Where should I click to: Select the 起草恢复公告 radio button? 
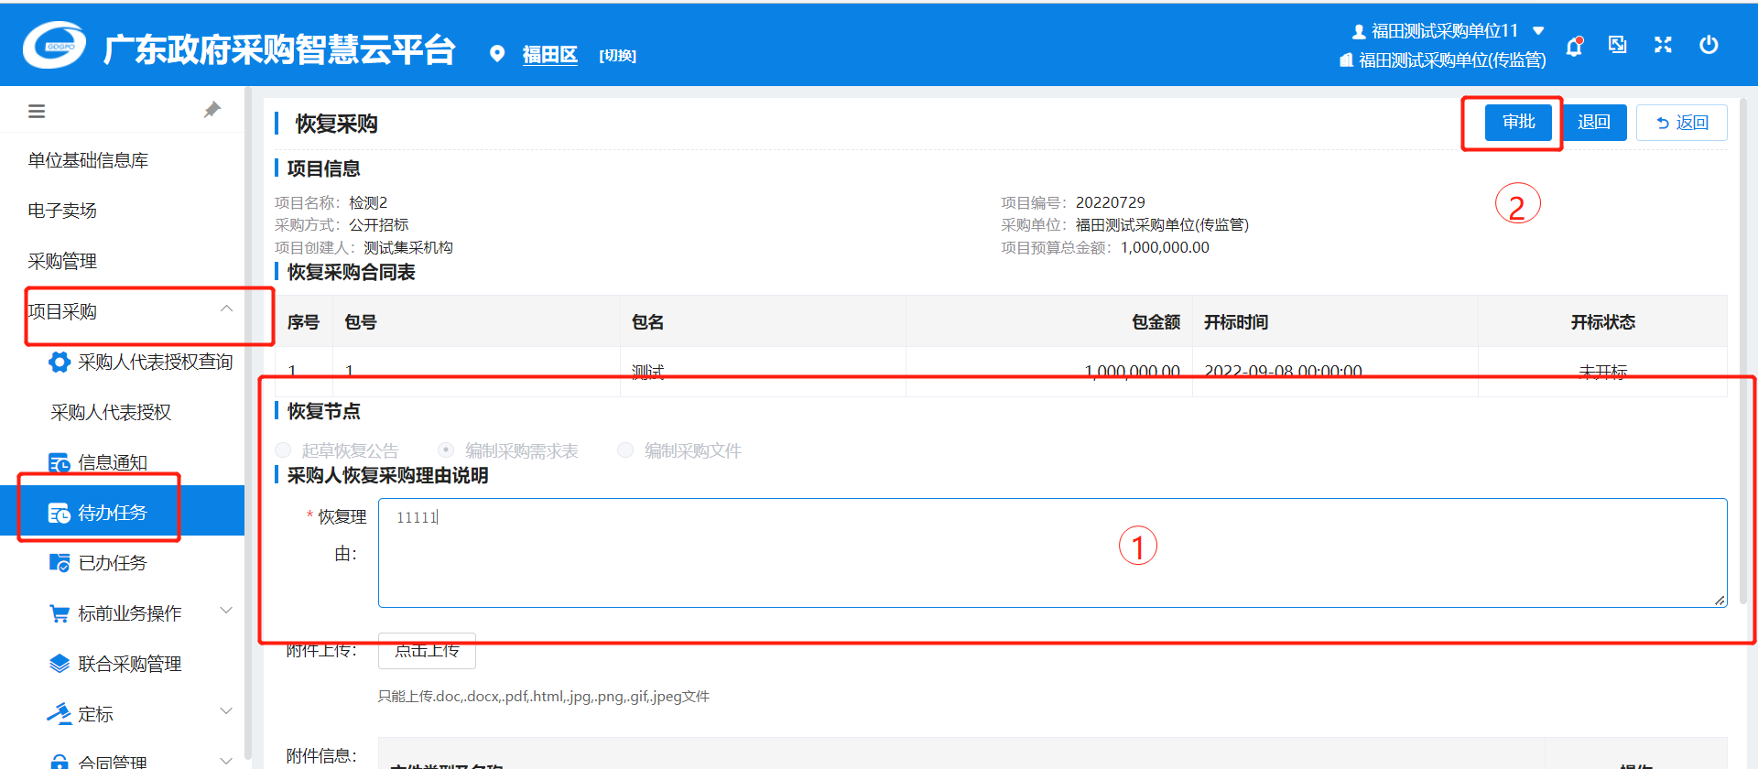pyautogui.click(x=284, y=450)
